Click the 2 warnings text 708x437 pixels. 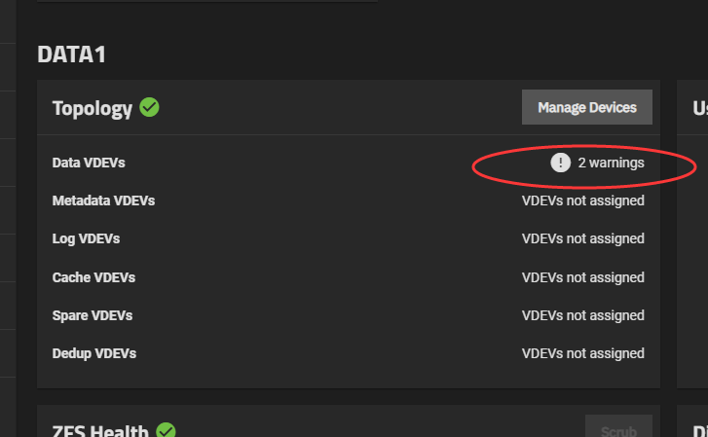pyautogui.click(x=611, y=163)
